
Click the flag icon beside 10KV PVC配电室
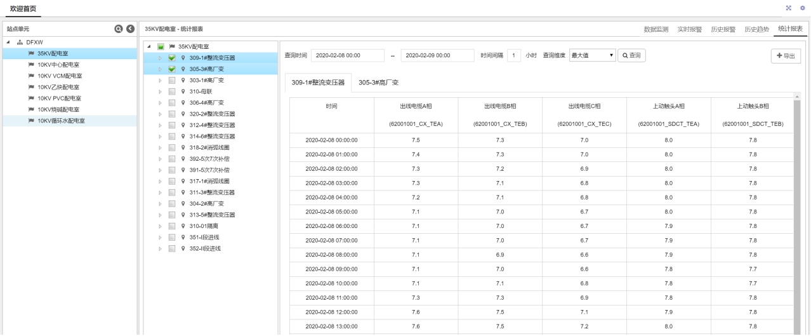click(31, 98)
